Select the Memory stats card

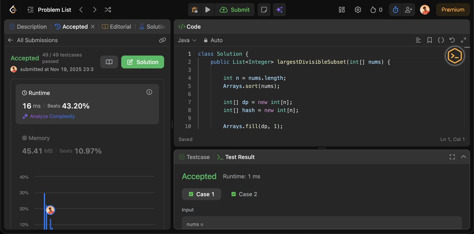coord(87,145)
